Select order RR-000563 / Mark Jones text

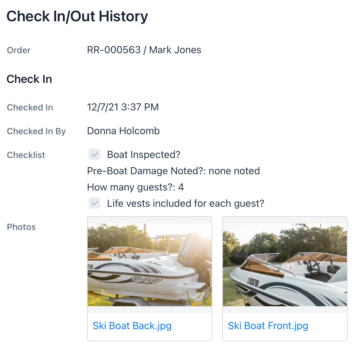[144, 50]
